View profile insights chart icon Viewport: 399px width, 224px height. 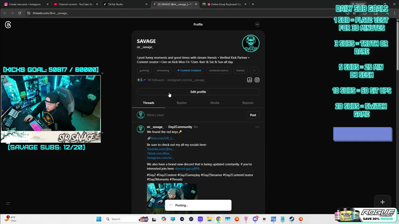click(249, 80)
